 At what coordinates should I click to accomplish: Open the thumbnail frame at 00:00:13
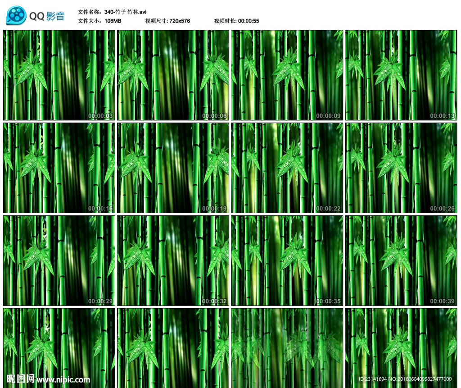point(401,75)
